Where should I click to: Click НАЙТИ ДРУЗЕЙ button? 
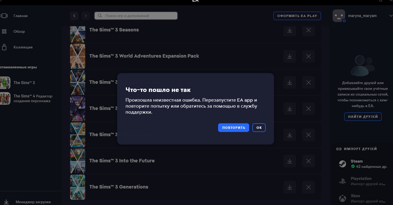pos(363,117)
